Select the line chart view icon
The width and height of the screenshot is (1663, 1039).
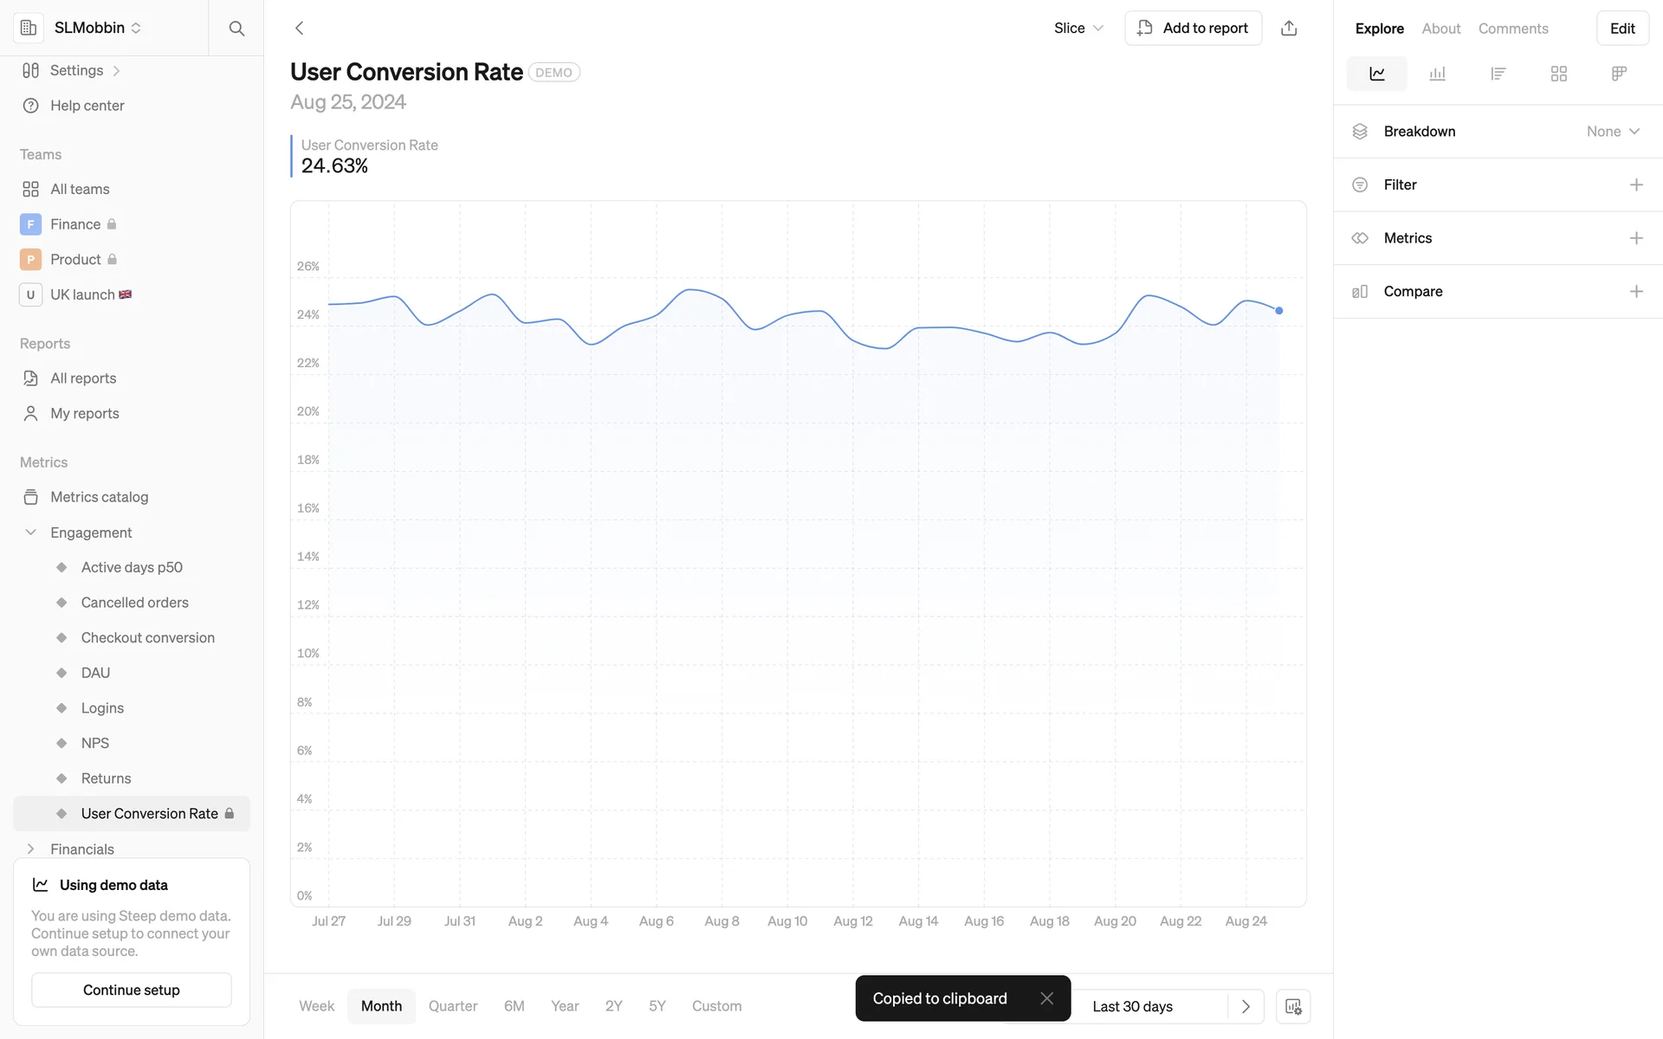[x=1376, y=74]
